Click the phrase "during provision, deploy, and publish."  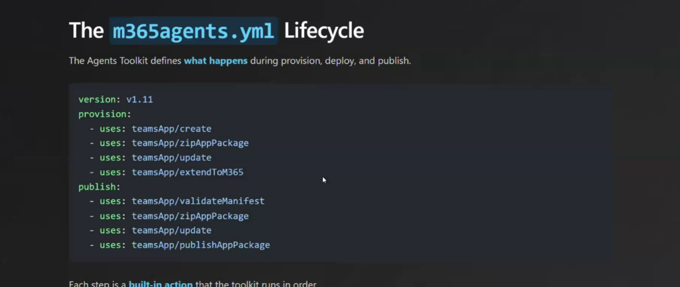[x=331, y=60]
